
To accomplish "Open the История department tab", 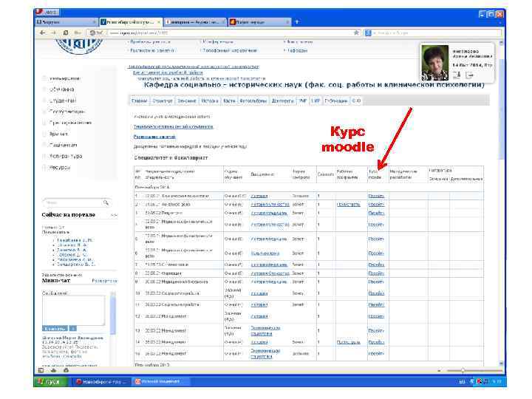I will [209, 100].
